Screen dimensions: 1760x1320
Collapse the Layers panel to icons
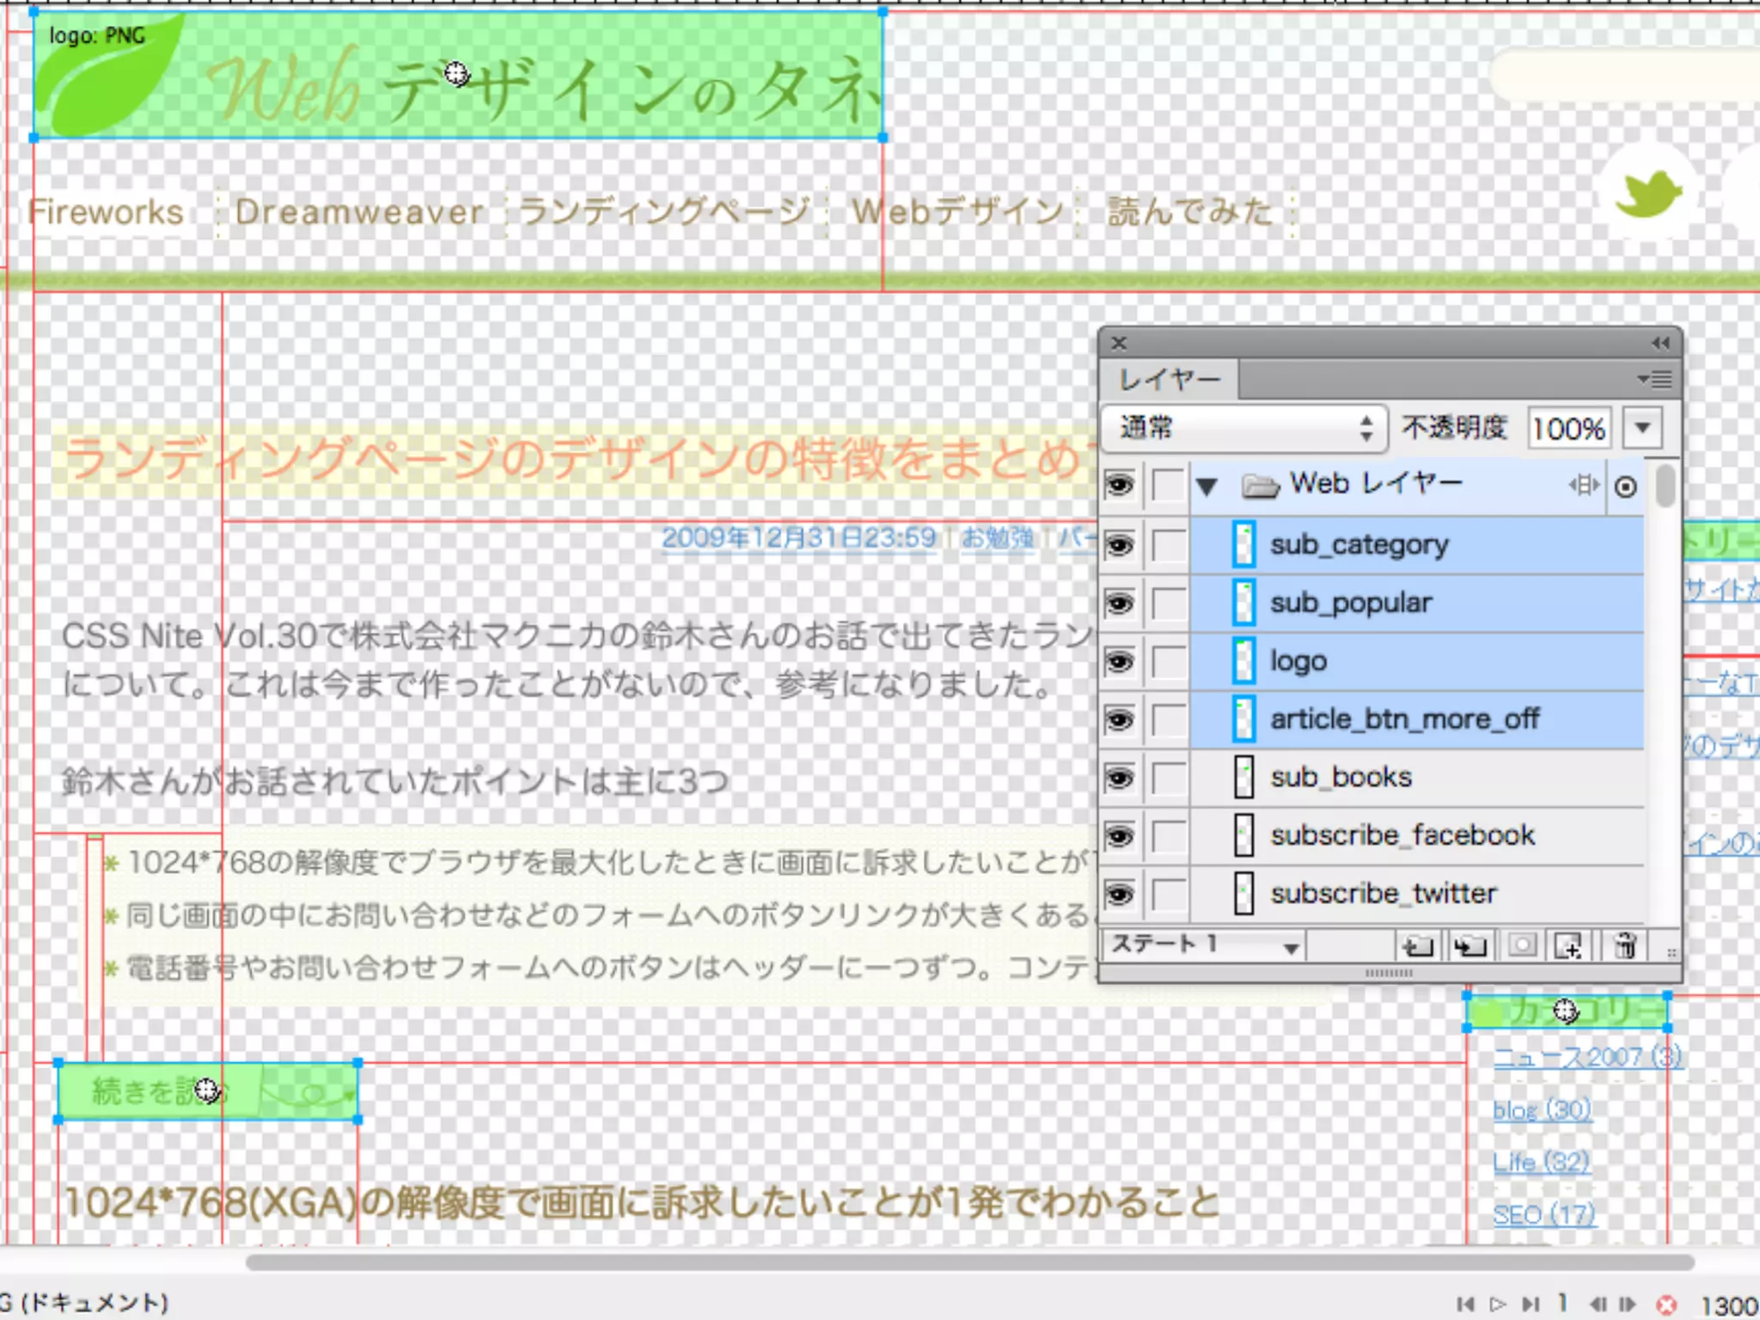[x=1660, y=343]
